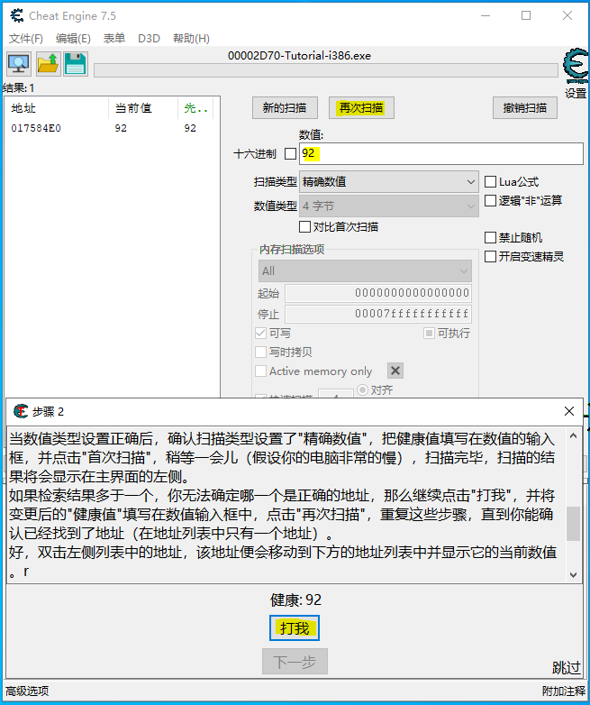This screenshot has height=705, width=590.
Task: Click the 起始 address field
Action: [x=378, y=293]
